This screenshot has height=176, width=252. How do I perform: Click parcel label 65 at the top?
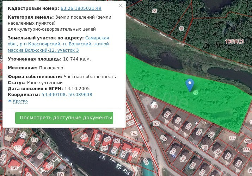[x=154, y=11]
